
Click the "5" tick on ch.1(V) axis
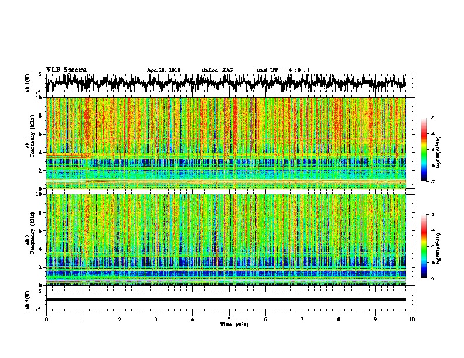click(x=40, y=74)
